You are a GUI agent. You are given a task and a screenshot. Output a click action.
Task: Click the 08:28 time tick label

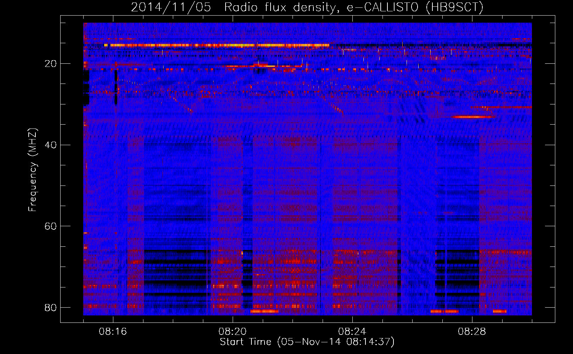point(472,332)
